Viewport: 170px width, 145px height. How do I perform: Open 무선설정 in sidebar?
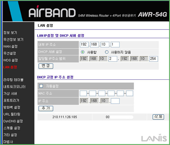pos(10,53)
